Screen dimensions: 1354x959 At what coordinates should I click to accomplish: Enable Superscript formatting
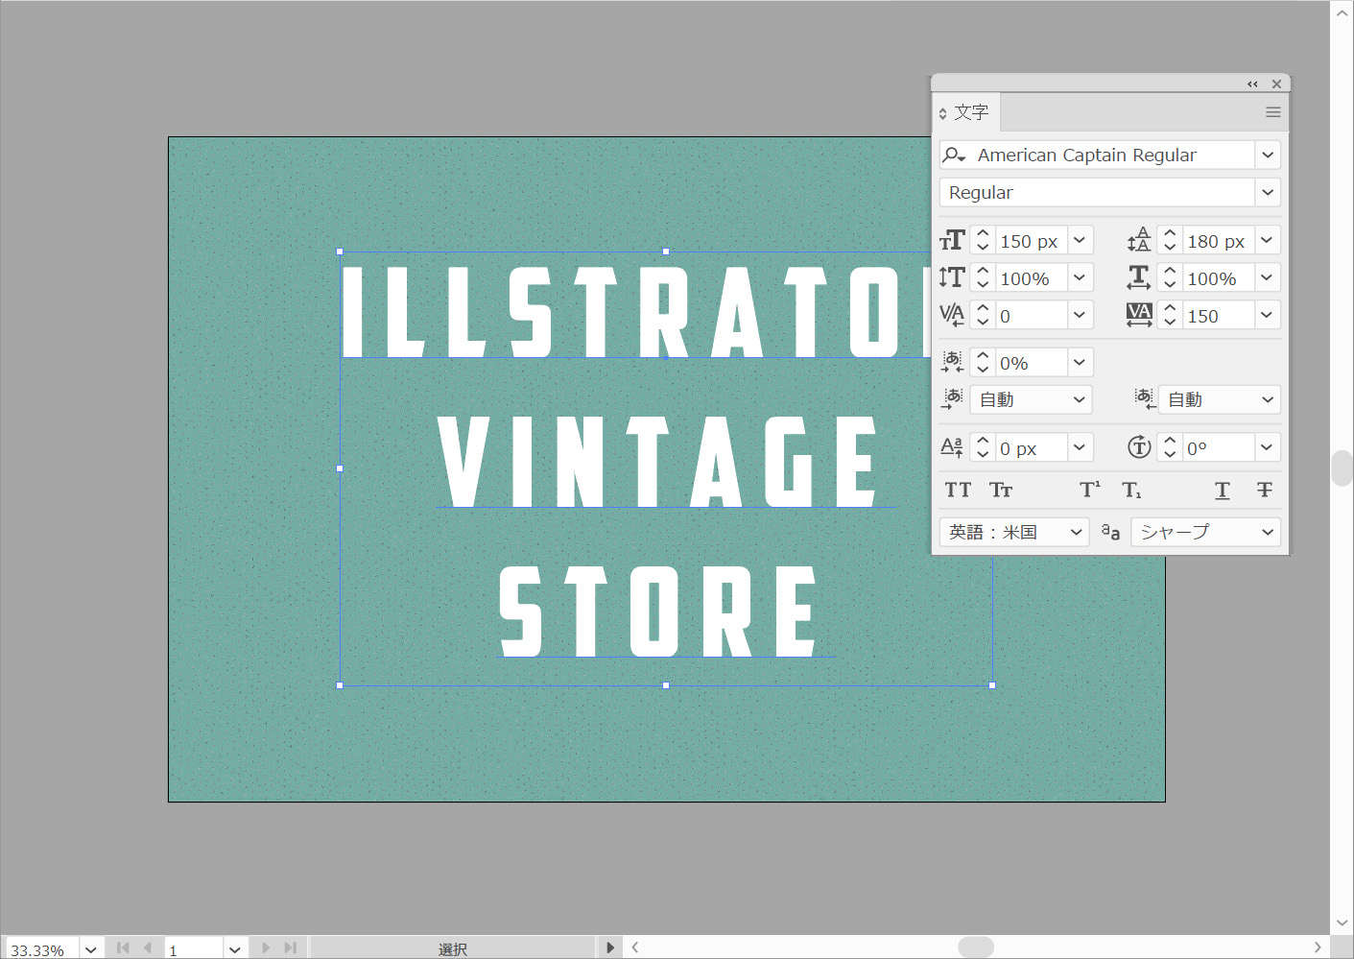(1089, 491)
